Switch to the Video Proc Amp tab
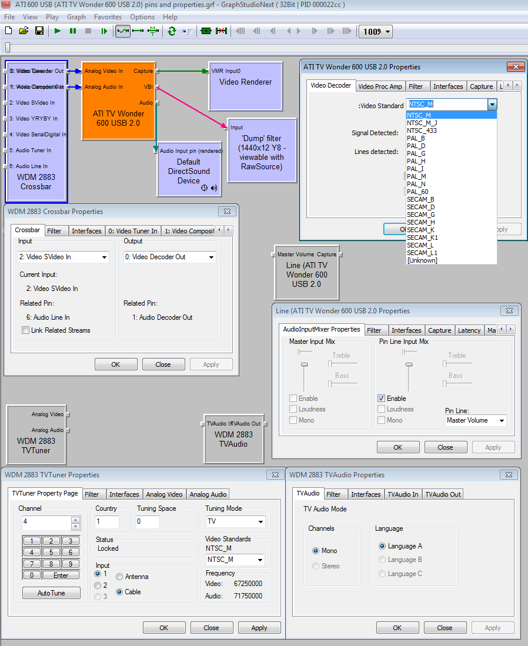Screen dimensions: 528x646 pyautogui.click(x=380, y=86)
